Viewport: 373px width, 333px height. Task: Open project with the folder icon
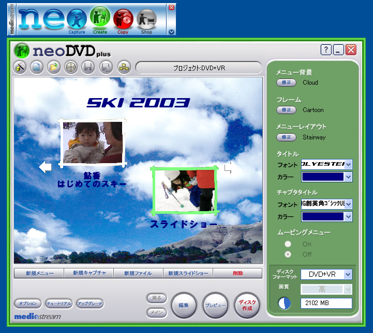(x=54, y=68)
